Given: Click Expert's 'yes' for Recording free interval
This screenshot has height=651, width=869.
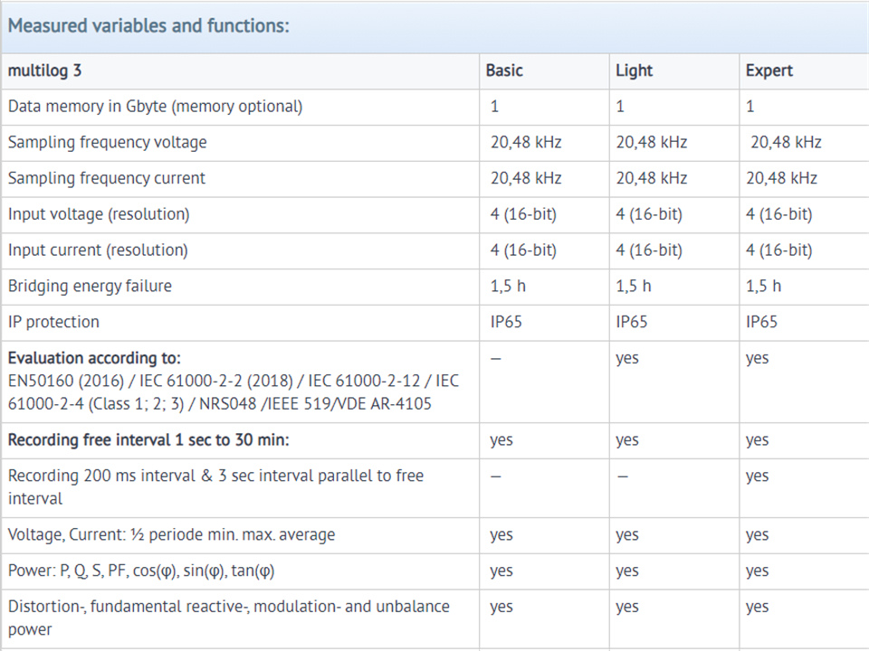Looking at the screenshot, I should point(757,440).
